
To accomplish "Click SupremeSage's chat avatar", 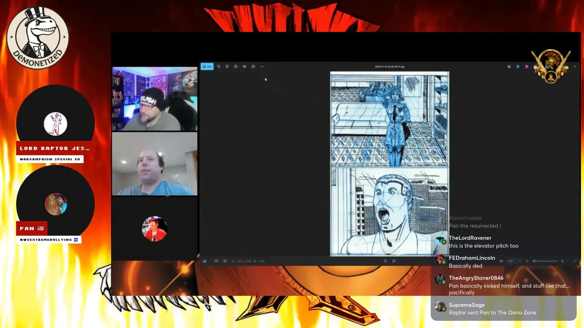I will [x=440, y=307].
